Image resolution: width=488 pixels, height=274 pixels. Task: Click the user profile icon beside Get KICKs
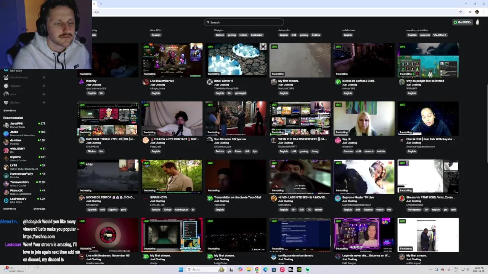click(x=477, y=22)
